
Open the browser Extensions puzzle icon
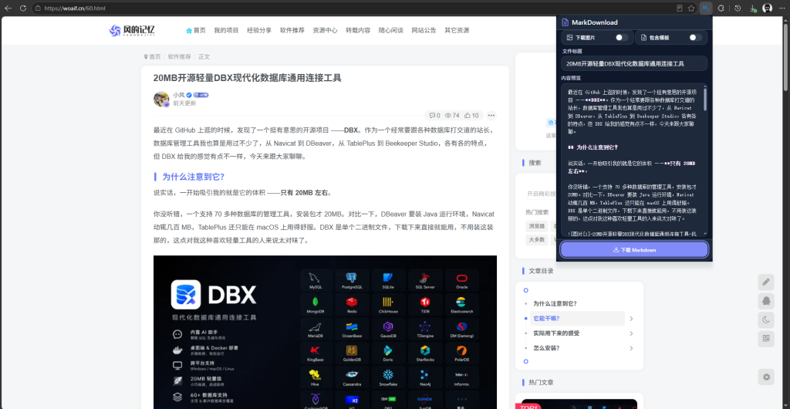tap(721, 8)
